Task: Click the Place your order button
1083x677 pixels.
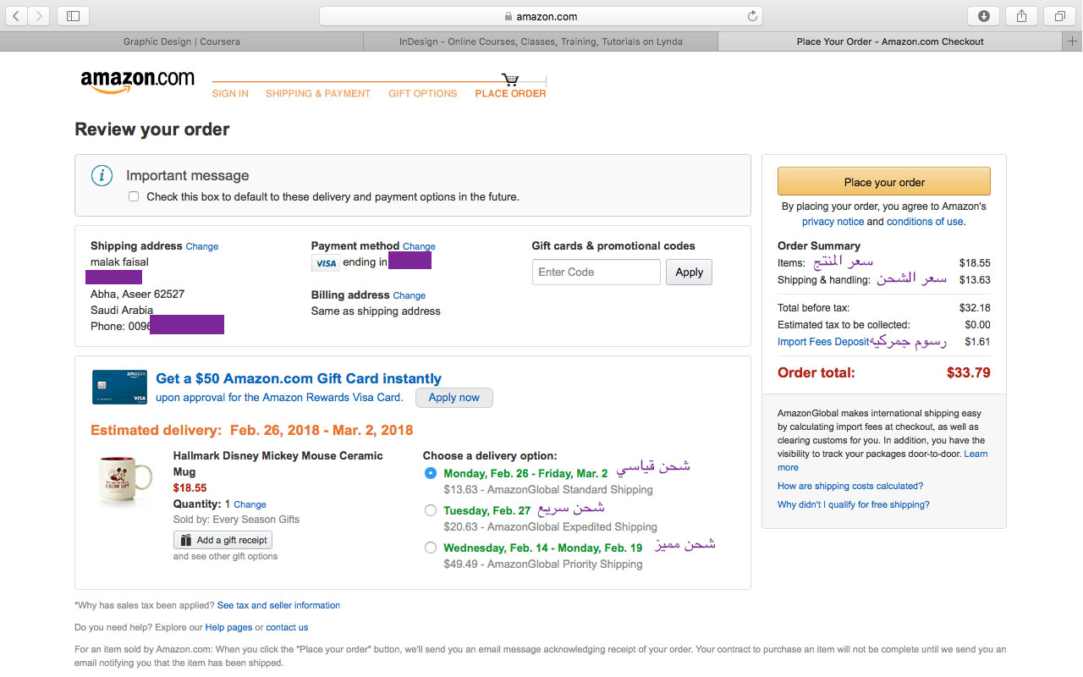Action: pos(884,182)
